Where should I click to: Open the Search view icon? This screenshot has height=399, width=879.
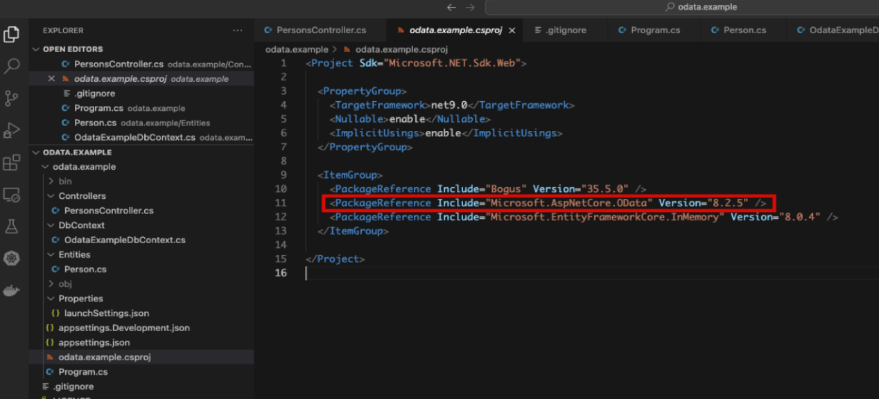click(12, 66)
